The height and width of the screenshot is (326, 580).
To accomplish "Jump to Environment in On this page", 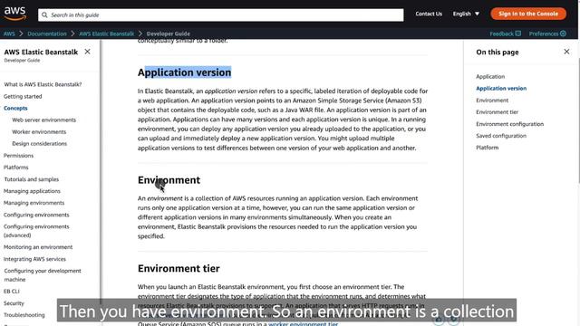I will pos(492,101).
